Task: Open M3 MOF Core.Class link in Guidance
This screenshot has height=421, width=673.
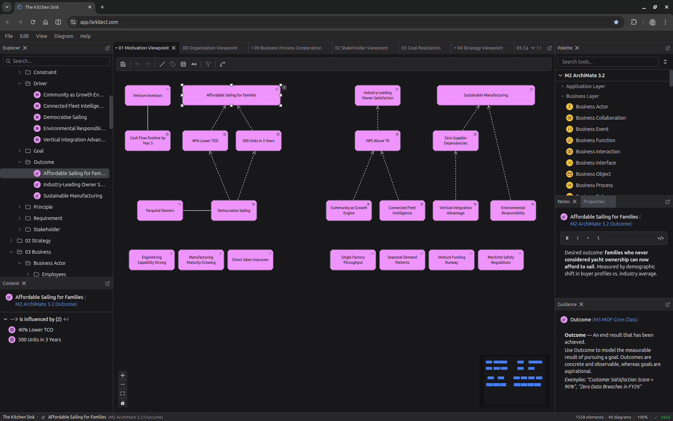Action: [x=615, y=320]
